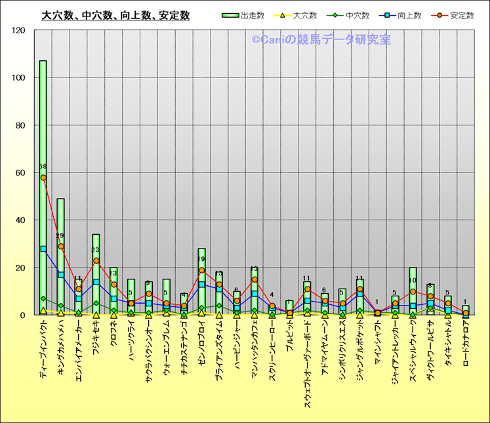Click the green 出走数 legend bar icon
490x423 pixels.
[230, 15]
